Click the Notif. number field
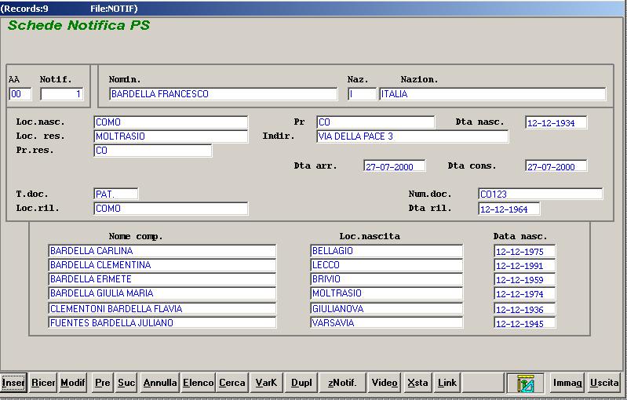The width and height of the screenshot is (627, 400). point(61,94)
